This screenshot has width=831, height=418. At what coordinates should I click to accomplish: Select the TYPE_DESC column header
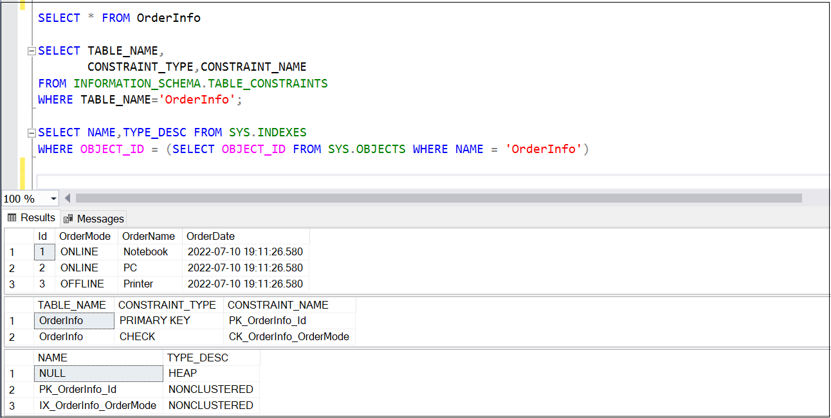coord(187,357)
